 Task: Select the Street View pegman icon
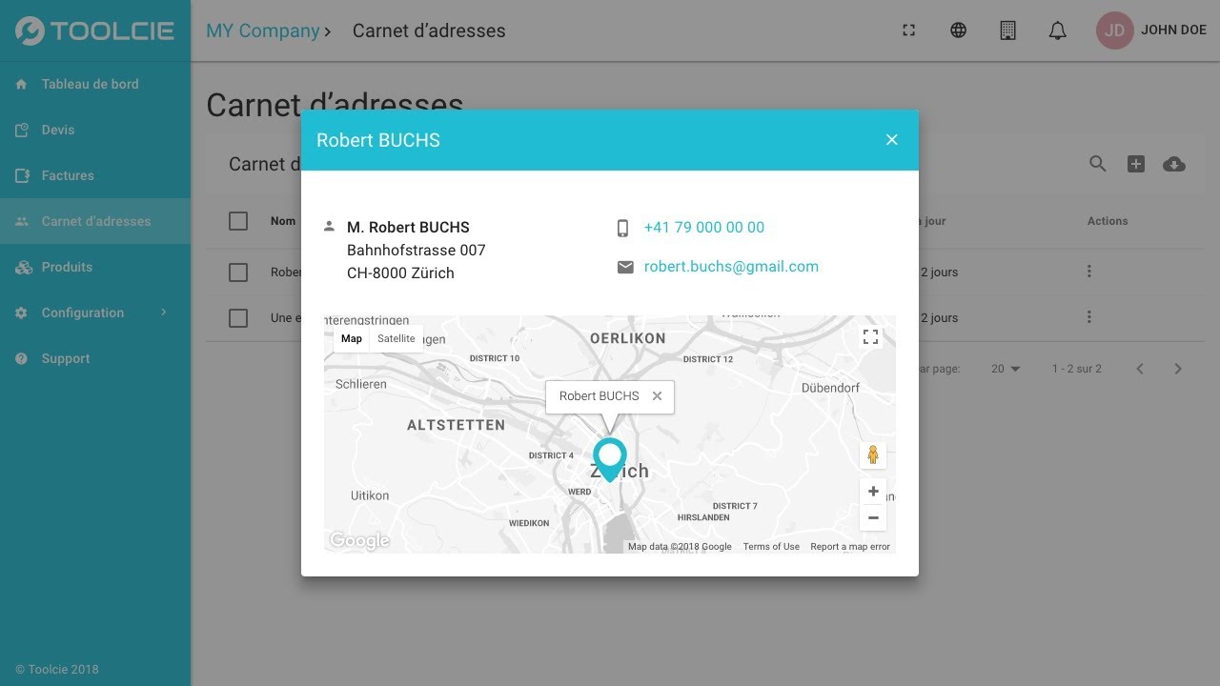(872, 455)
